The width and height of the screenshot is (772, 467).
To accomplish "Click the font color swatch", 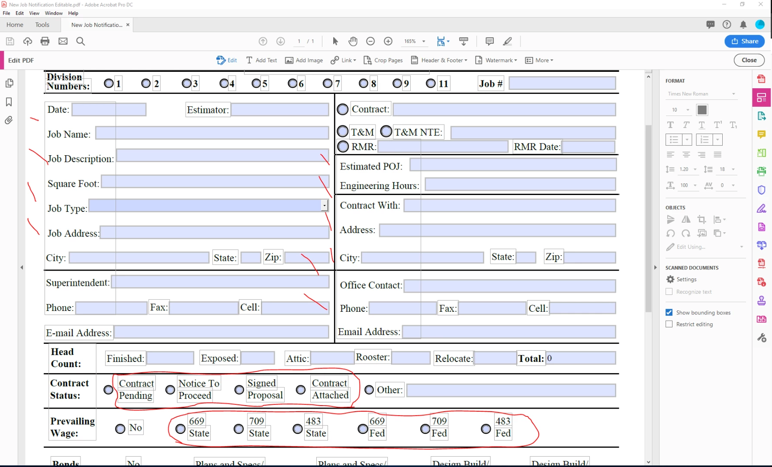I will [702, 110].
